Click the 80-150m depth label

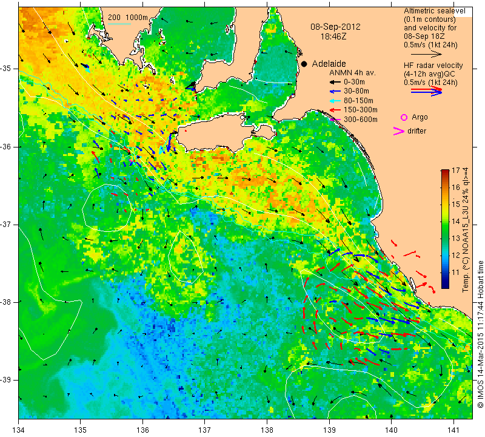pos(358,101)
